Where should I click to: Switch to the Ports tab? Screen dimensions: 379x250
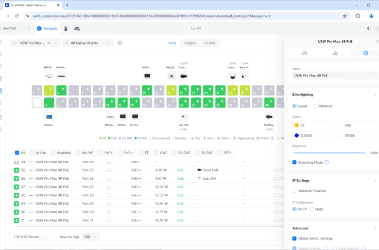[172, 43]
